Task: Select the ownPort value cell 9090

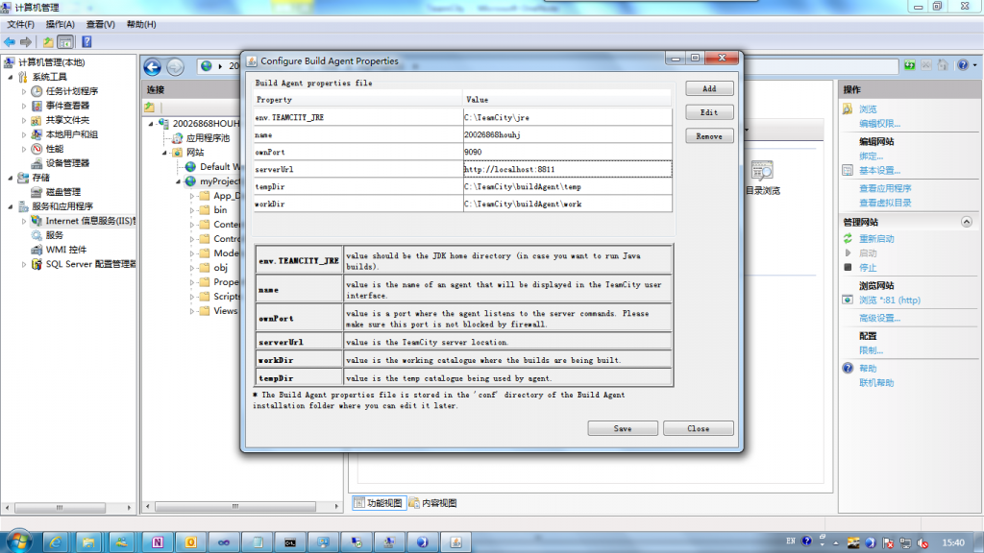Action: click(567, 153)
